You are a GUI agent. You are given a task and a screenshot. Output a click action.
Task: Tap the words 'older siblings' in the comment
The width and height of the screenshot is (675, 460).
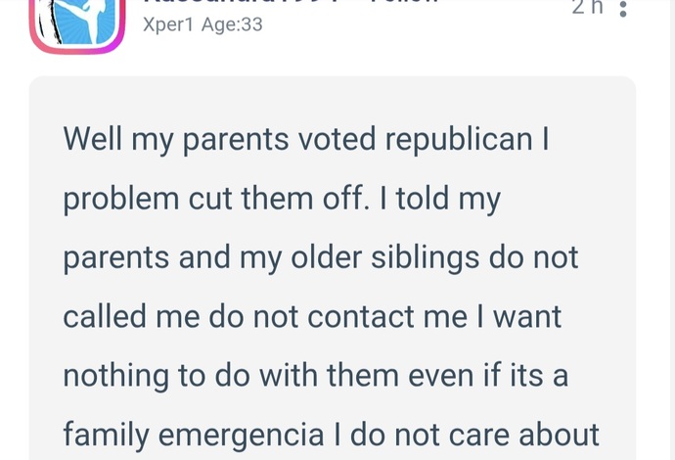click(x=384, y=258)
